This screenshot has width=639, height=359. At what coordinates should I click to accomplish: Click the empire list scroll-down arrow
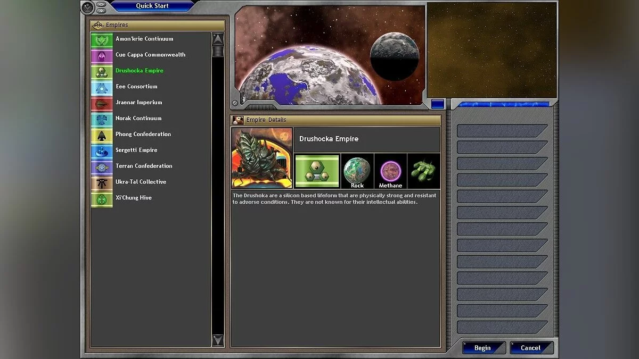[218, 340]
